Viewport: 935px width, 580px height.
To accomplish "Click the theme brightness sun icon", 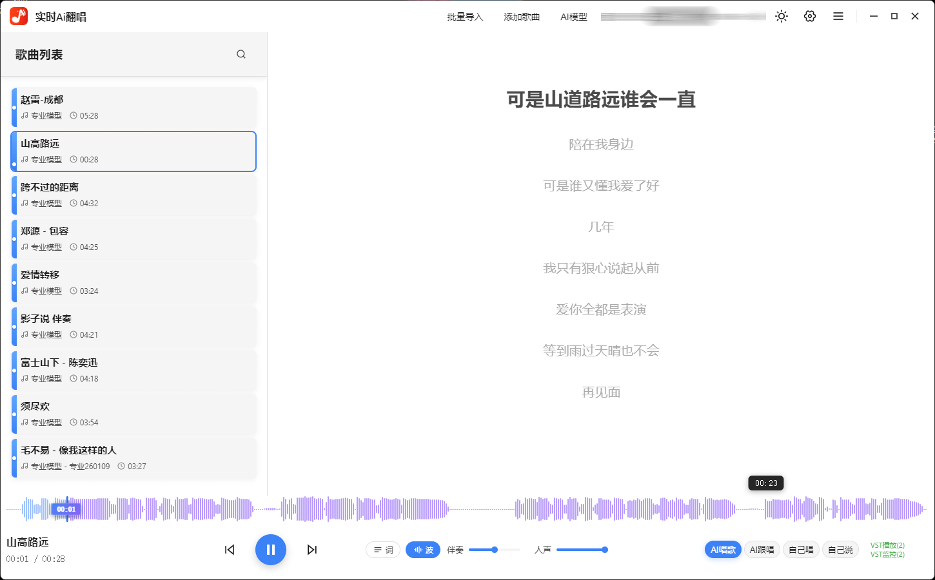I will pos(781,16).
